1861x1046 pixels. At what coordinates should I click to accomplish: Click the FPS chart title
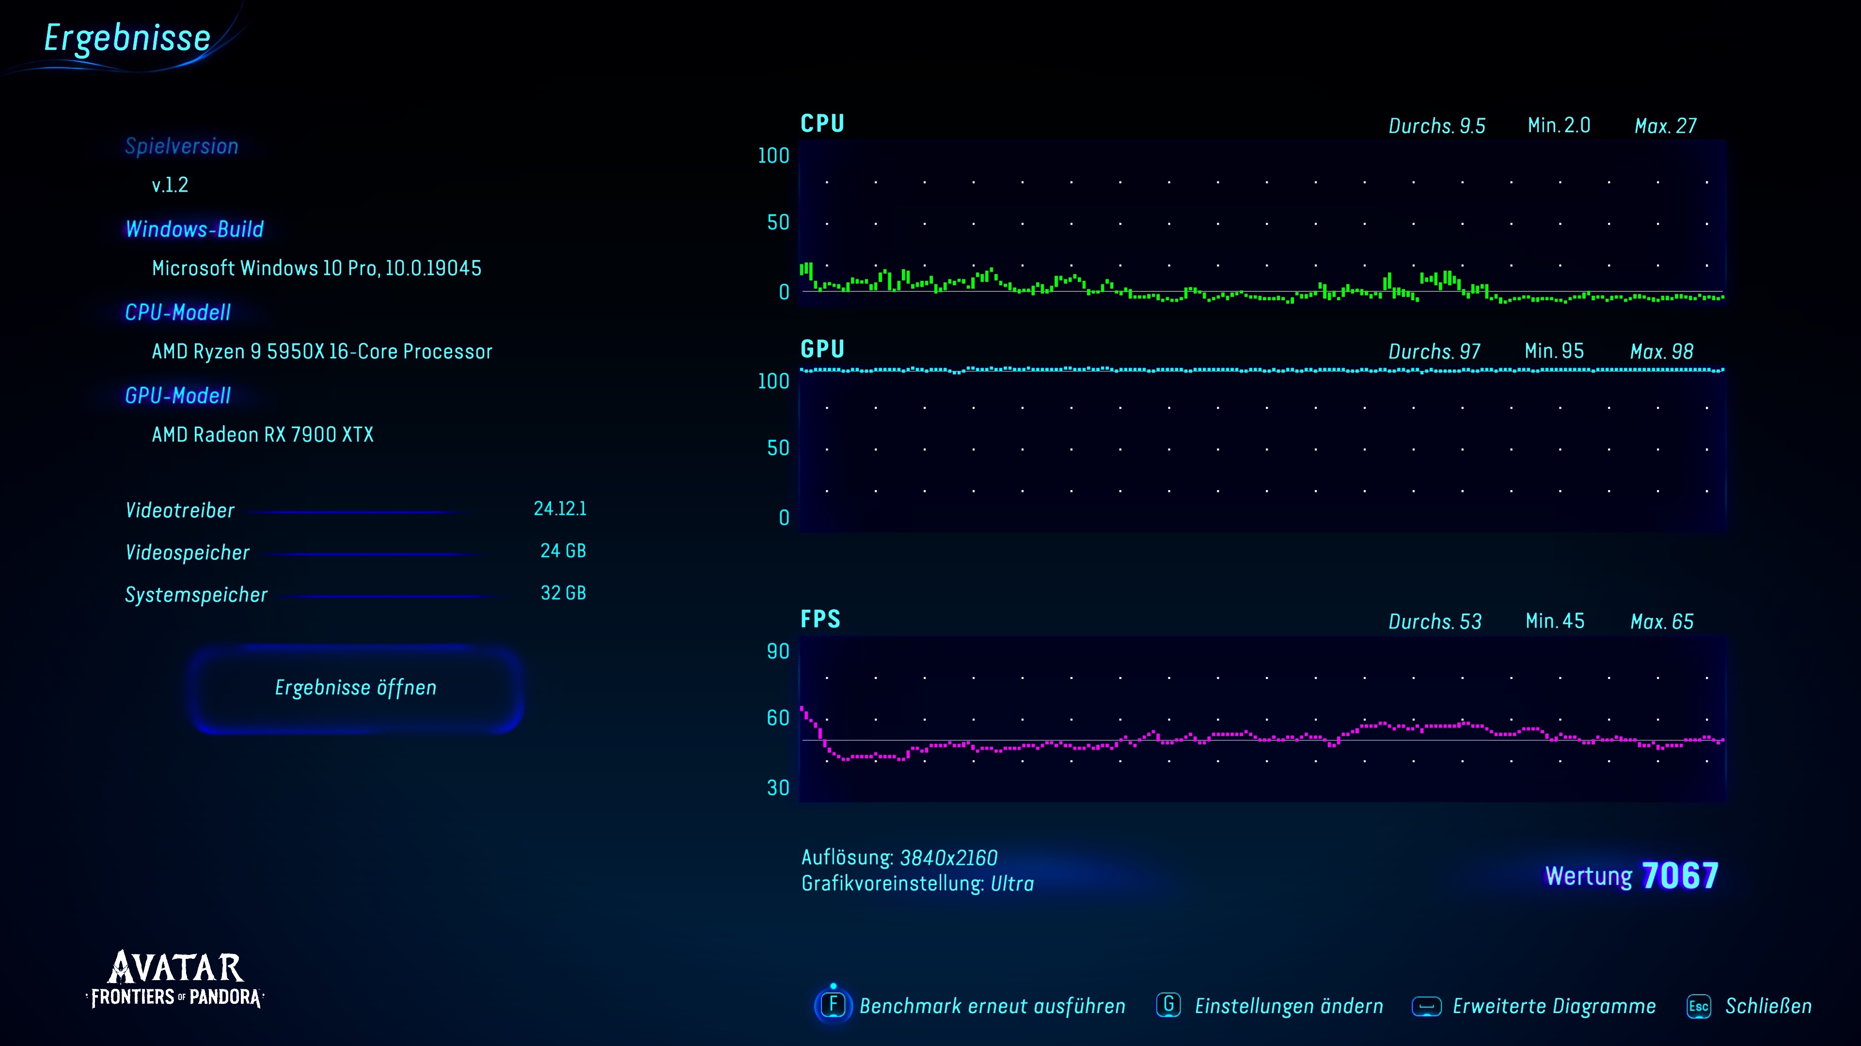pyautogui.click(x=820, y=619)
